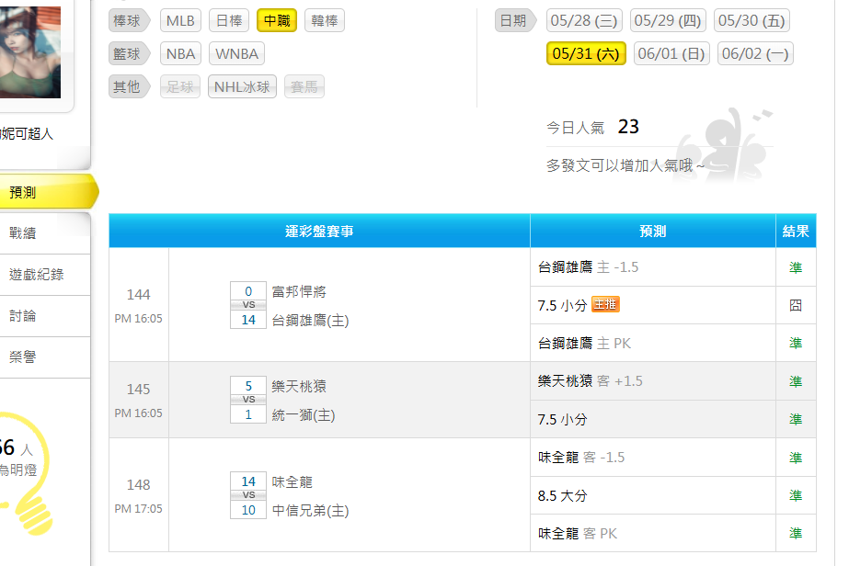
Task: Click the 主推 badge on 7.5 小分
Action: (605, 305)
